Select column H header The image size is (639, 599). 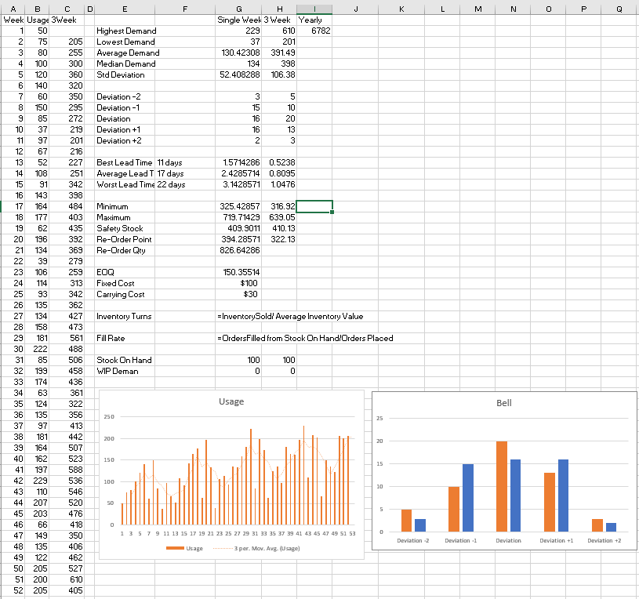click(x=279, y=9)
